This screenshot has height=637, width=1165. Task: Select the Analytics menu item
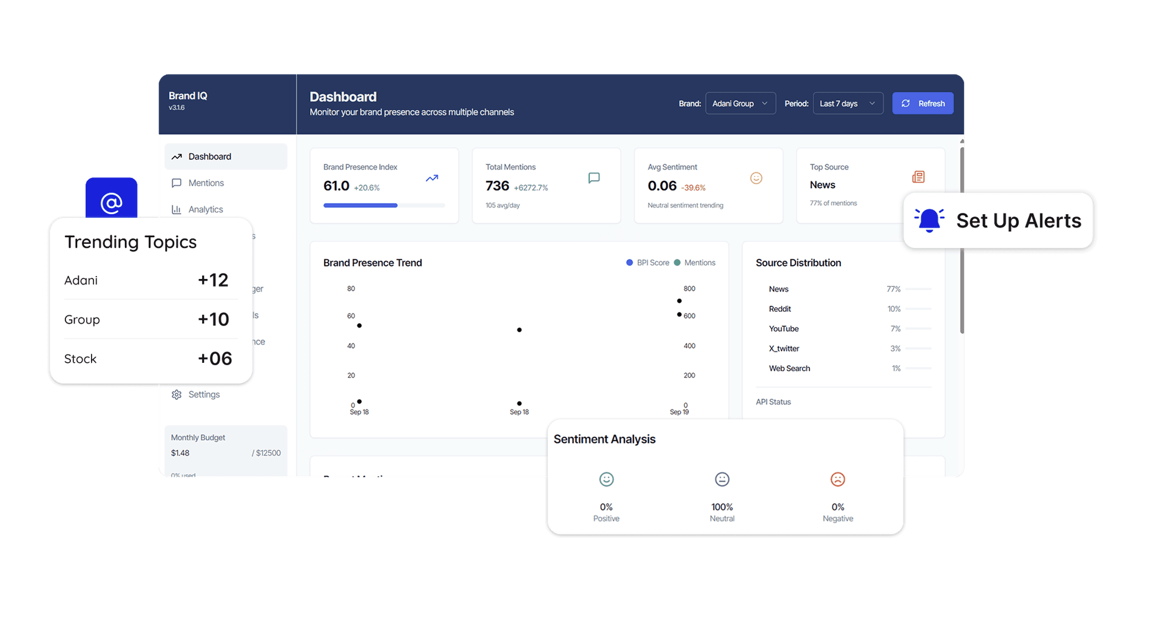206,209
